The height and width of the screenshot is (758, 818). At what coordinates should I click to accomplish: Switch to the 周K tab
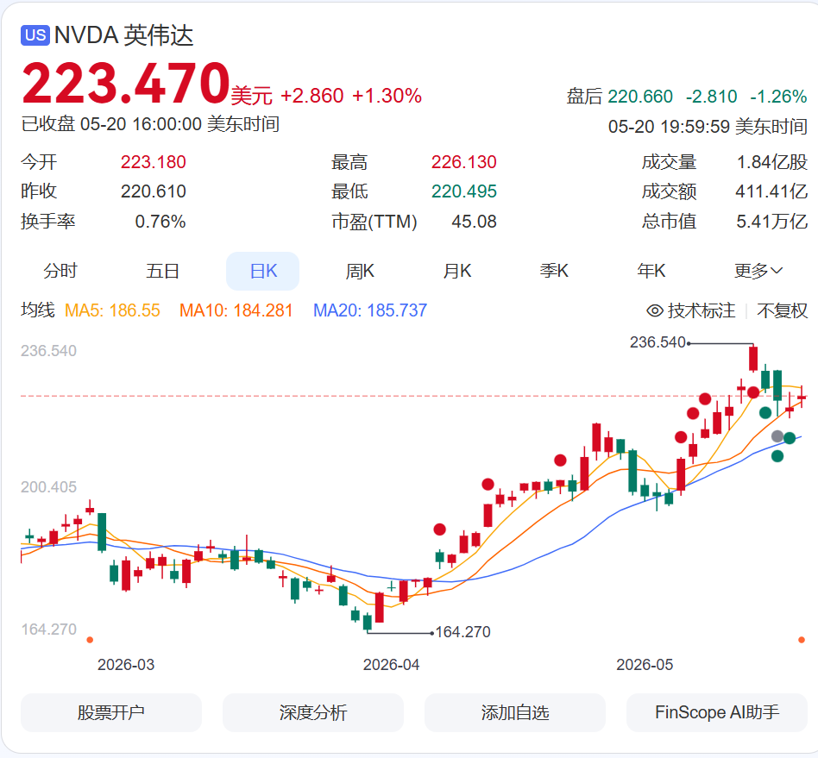pos(360,271)
